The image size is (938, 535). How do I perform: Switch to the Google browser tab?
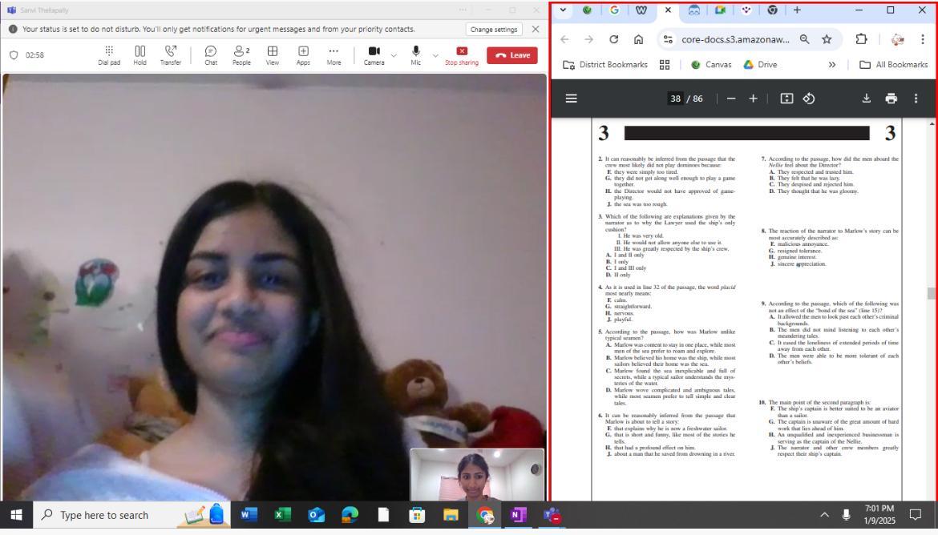pyautogui.click(x=614, y=10)
